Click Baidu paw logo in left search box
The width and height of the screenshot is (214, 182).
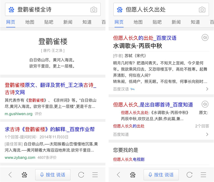tap(12, 10)
